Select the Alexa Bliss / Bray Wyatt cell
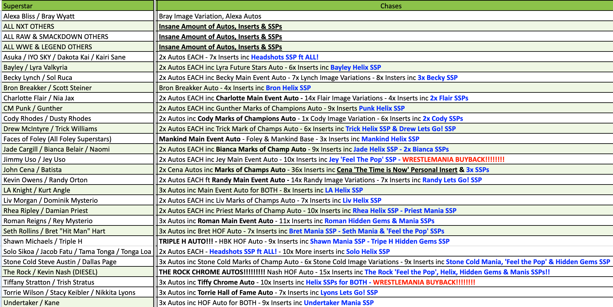The width and height of the screenshot is (613, 307). point(78,16)
